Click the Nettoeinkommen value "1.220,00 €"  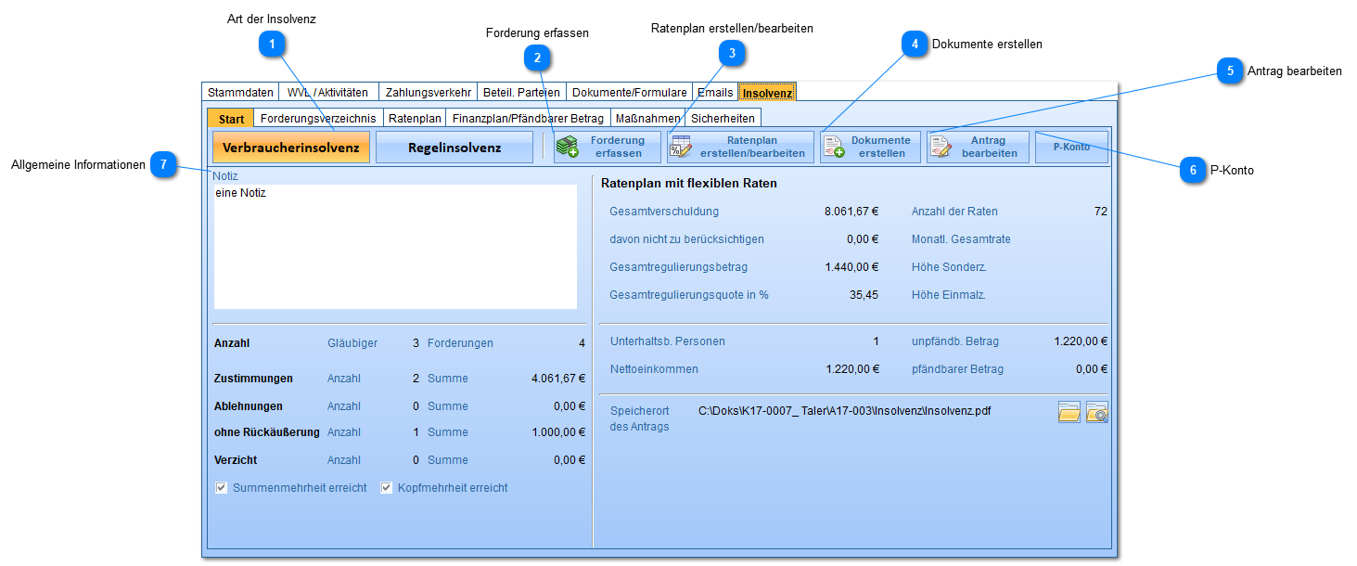[852, 369]
